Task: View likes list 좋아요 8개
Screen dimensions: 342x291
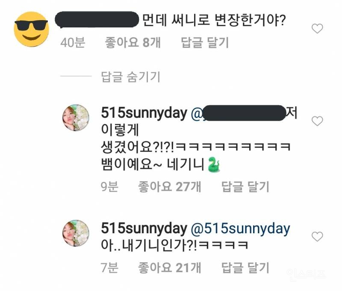Action: pyautogui.click(x=133, y=42)
